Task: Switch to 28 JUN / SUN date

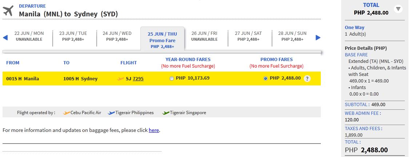Action: [292, 36]
